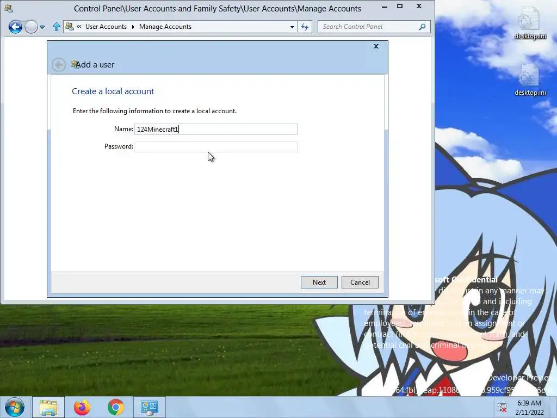Maximize the Control Panel window
The height and width of the screenshot is (418, 557).
[x=400, y=7]
